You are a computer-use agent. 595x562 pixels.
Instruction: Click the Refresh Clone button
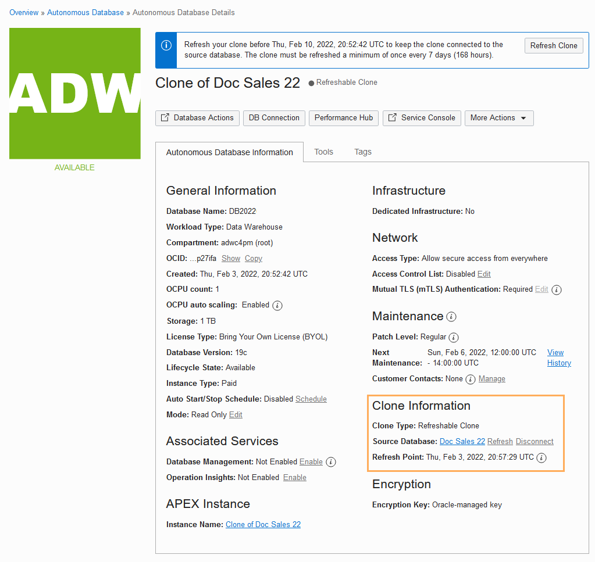coord(554,45)
